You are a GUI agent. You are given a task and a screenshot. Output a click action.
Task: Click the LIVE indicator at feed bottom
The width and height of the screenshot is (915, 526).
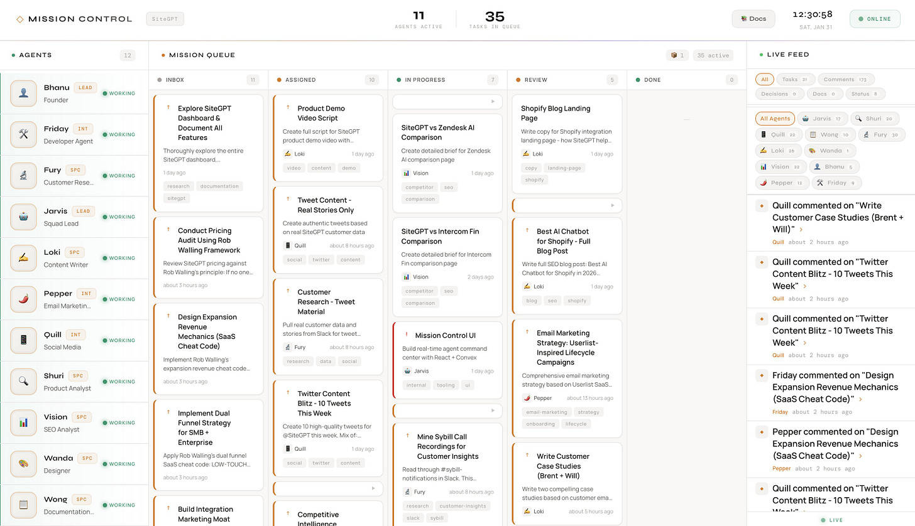832,520
